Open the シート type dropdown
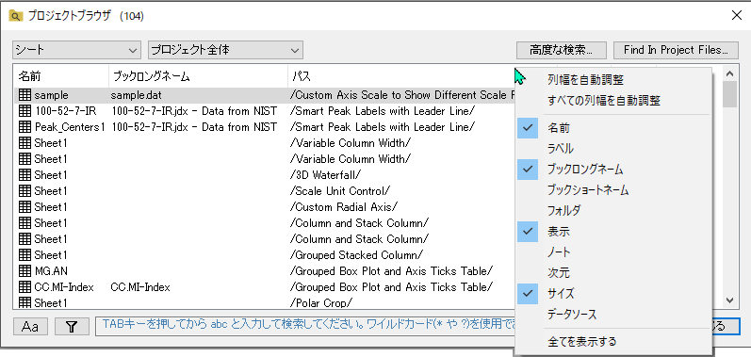751x357 pixels. point(76,50)
